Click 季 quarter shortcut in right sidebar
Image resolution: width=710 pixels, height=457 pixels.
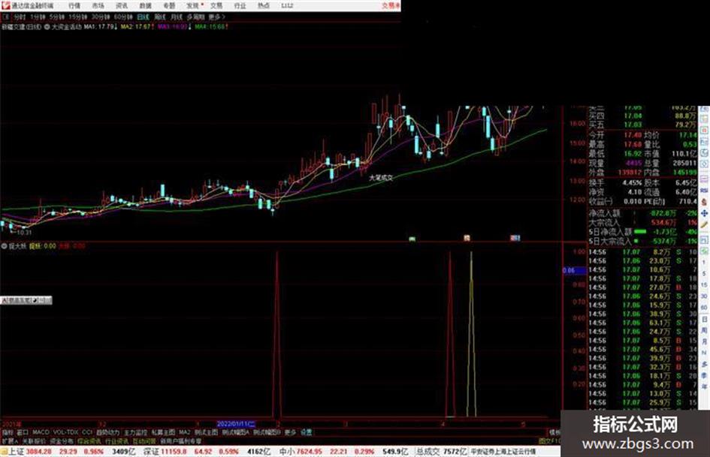click(x=704, y=375)
